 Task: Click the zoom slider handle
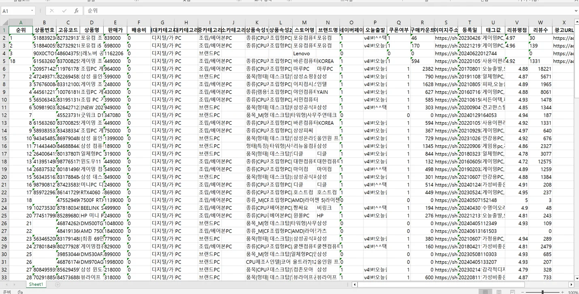pyautogui.click(x=543, y=292)
